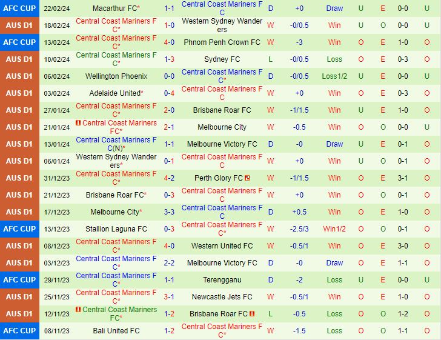This screenshot has width=441, height=340.
Task: Open Wellington Phoenix team link
Action: [116, 76]
